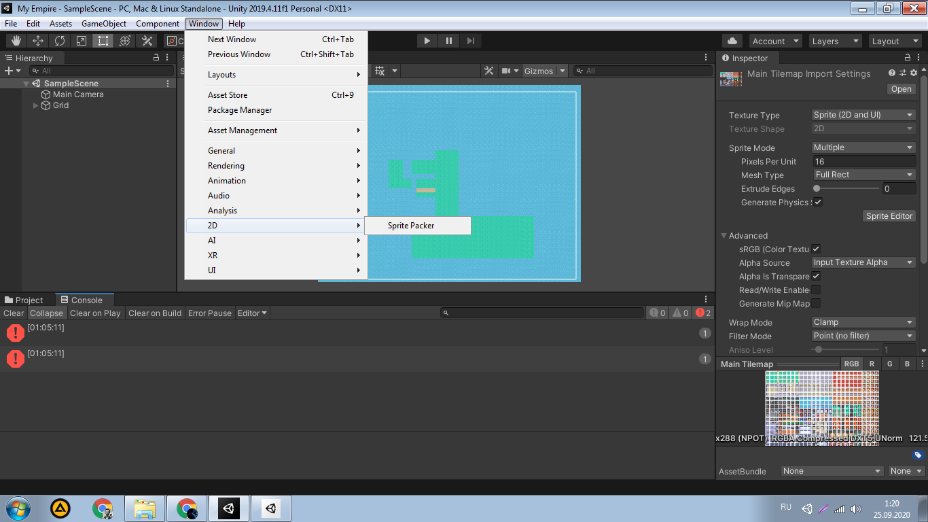928x522 pixels.
Task: Toggle Clear on Play
Action: coord(95,313)
